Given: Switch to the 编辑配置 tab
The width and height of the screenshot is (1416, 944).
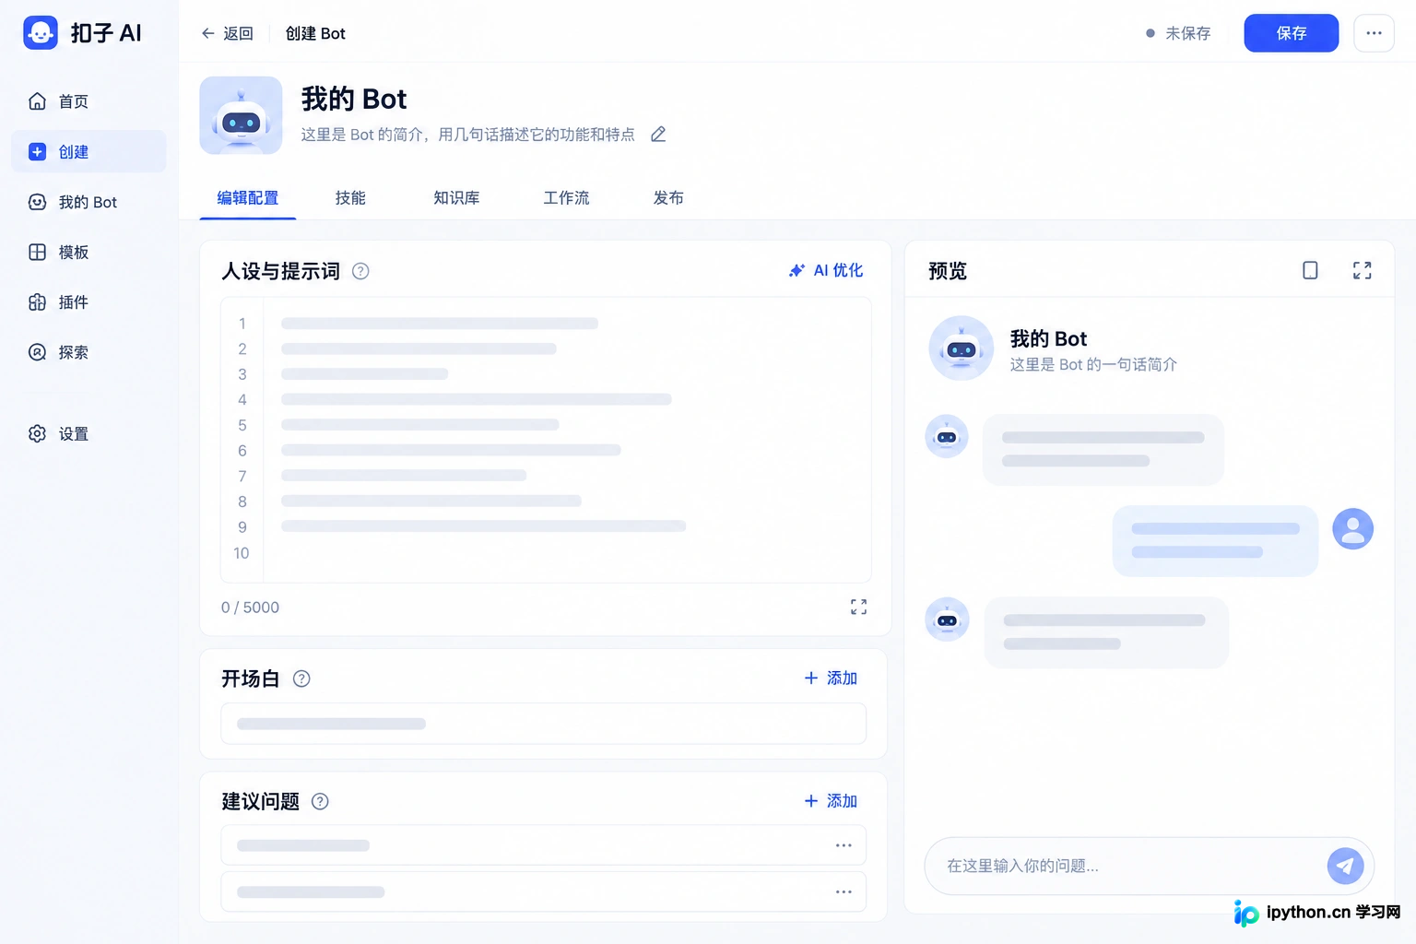Looking at the screenshot, I should (x=248, y=198).
